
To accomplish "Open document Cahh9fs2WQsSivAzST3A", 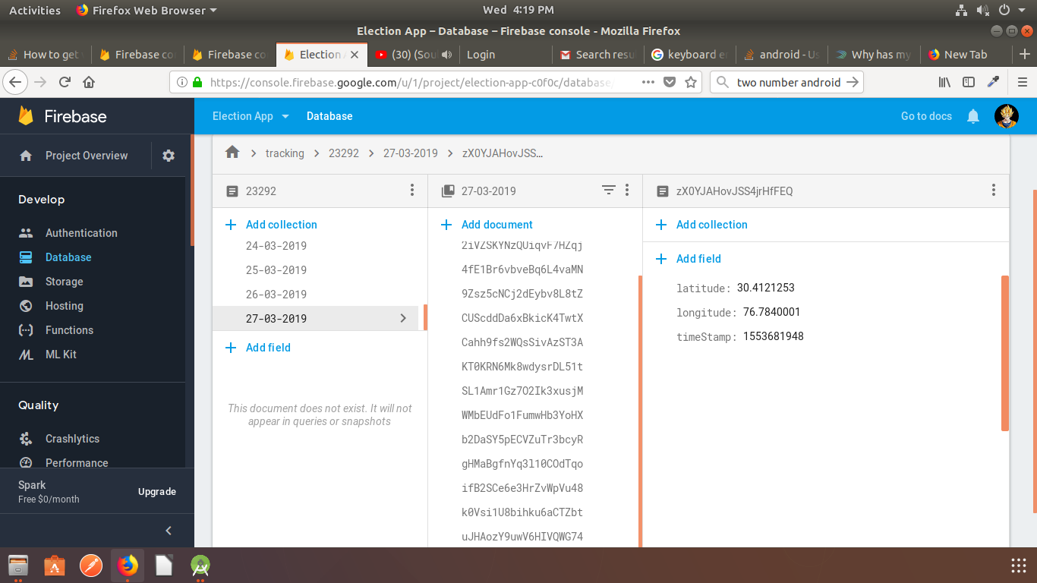I will [x=522, y=342].
